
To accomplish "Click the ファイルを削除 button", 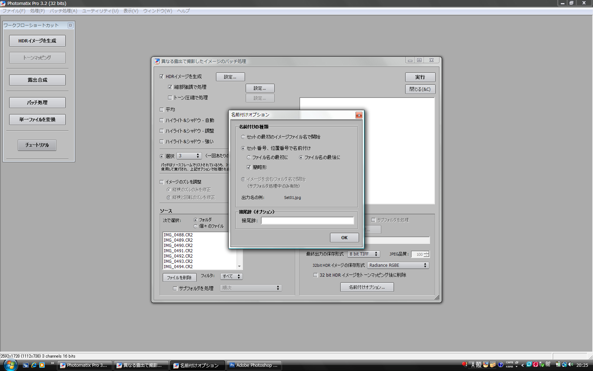I will (x=179, y=278).
